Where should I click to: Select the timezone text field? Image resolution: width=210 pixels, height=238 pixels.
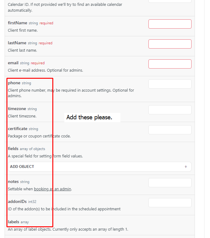[x=170, y=110]
